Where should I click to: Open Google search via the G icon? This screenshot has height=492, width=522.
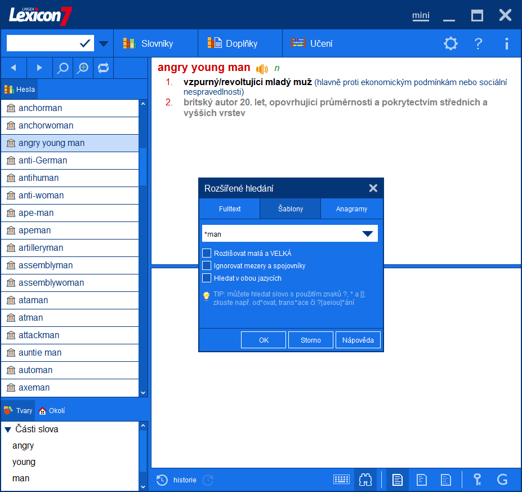502,480
